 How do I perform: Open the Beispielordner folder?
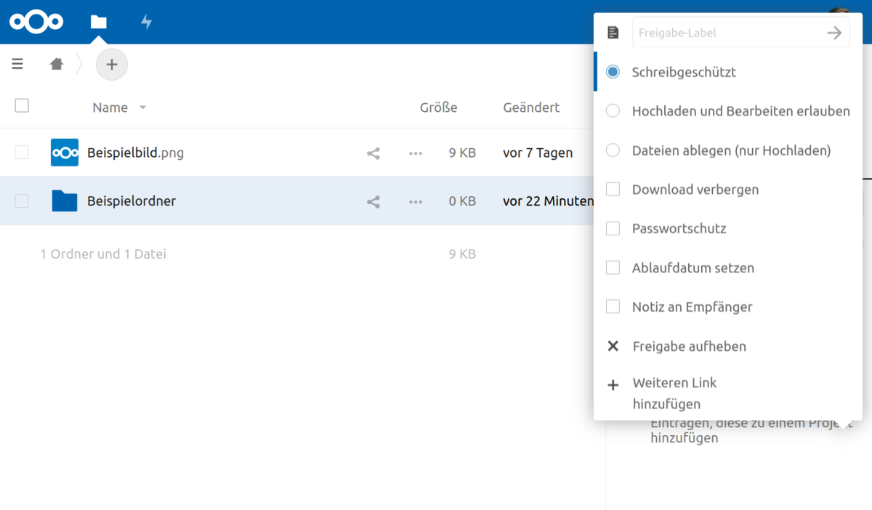tap(132, 201)
